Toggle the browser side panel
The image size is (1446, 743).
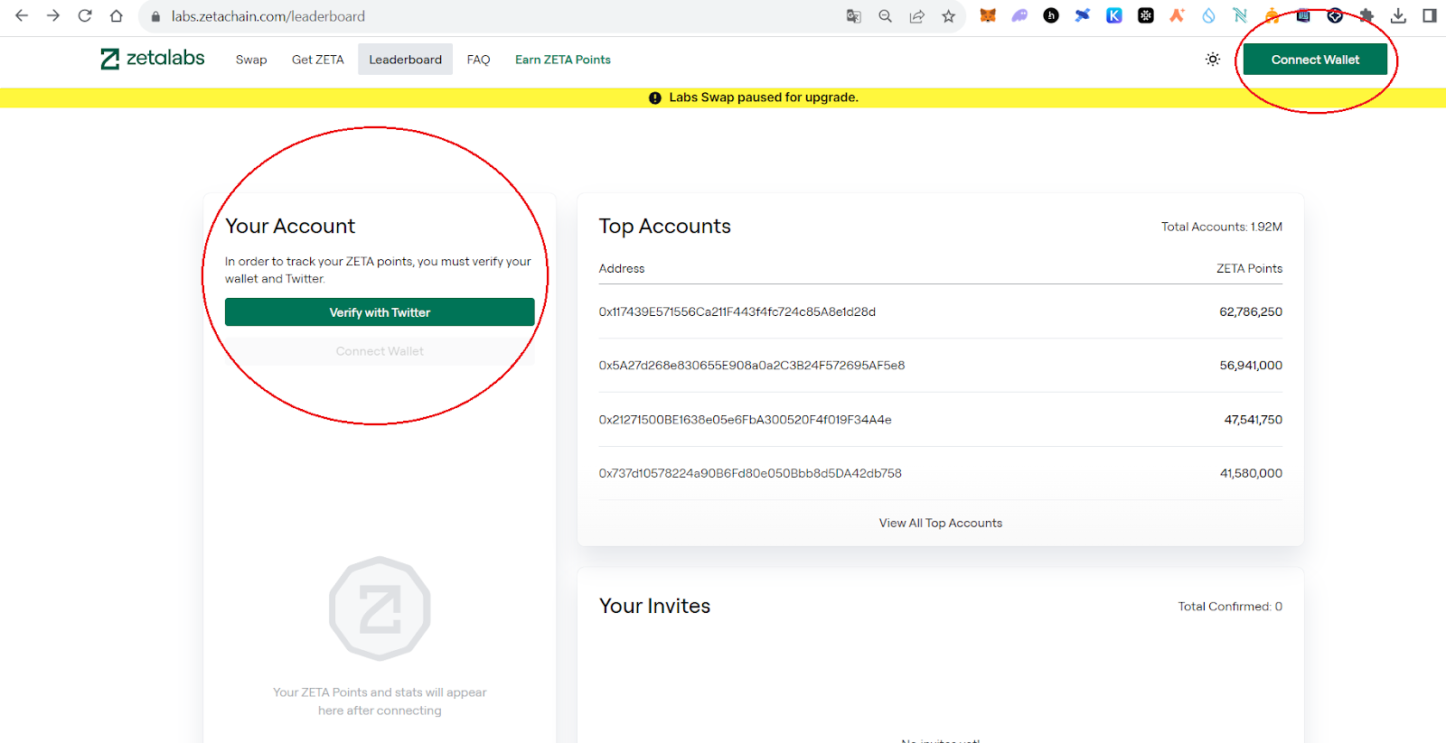click(1430, 15)
